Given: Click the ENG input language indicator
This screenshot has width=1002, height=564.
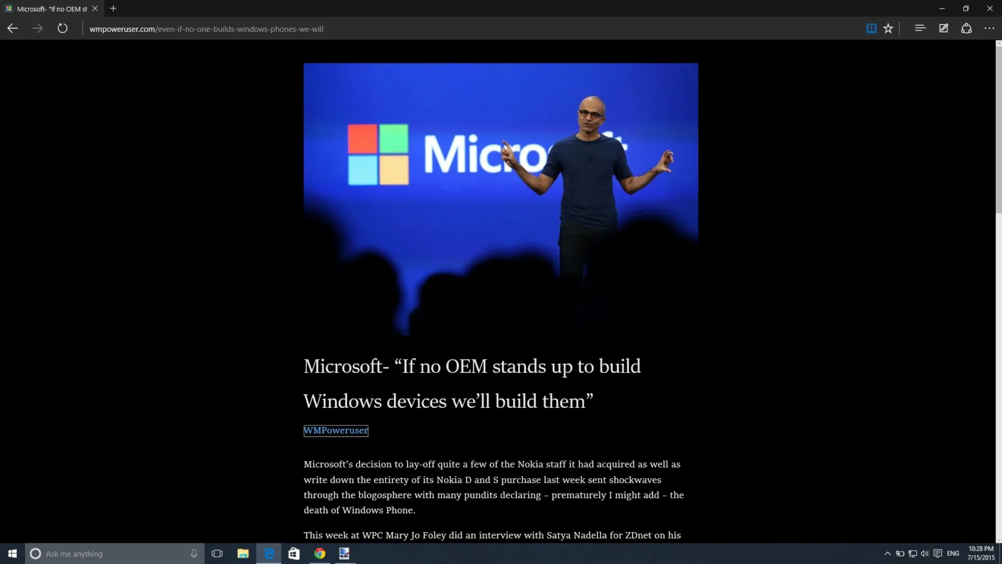Looking at the screenshot, I should click(x=953, y=553).
